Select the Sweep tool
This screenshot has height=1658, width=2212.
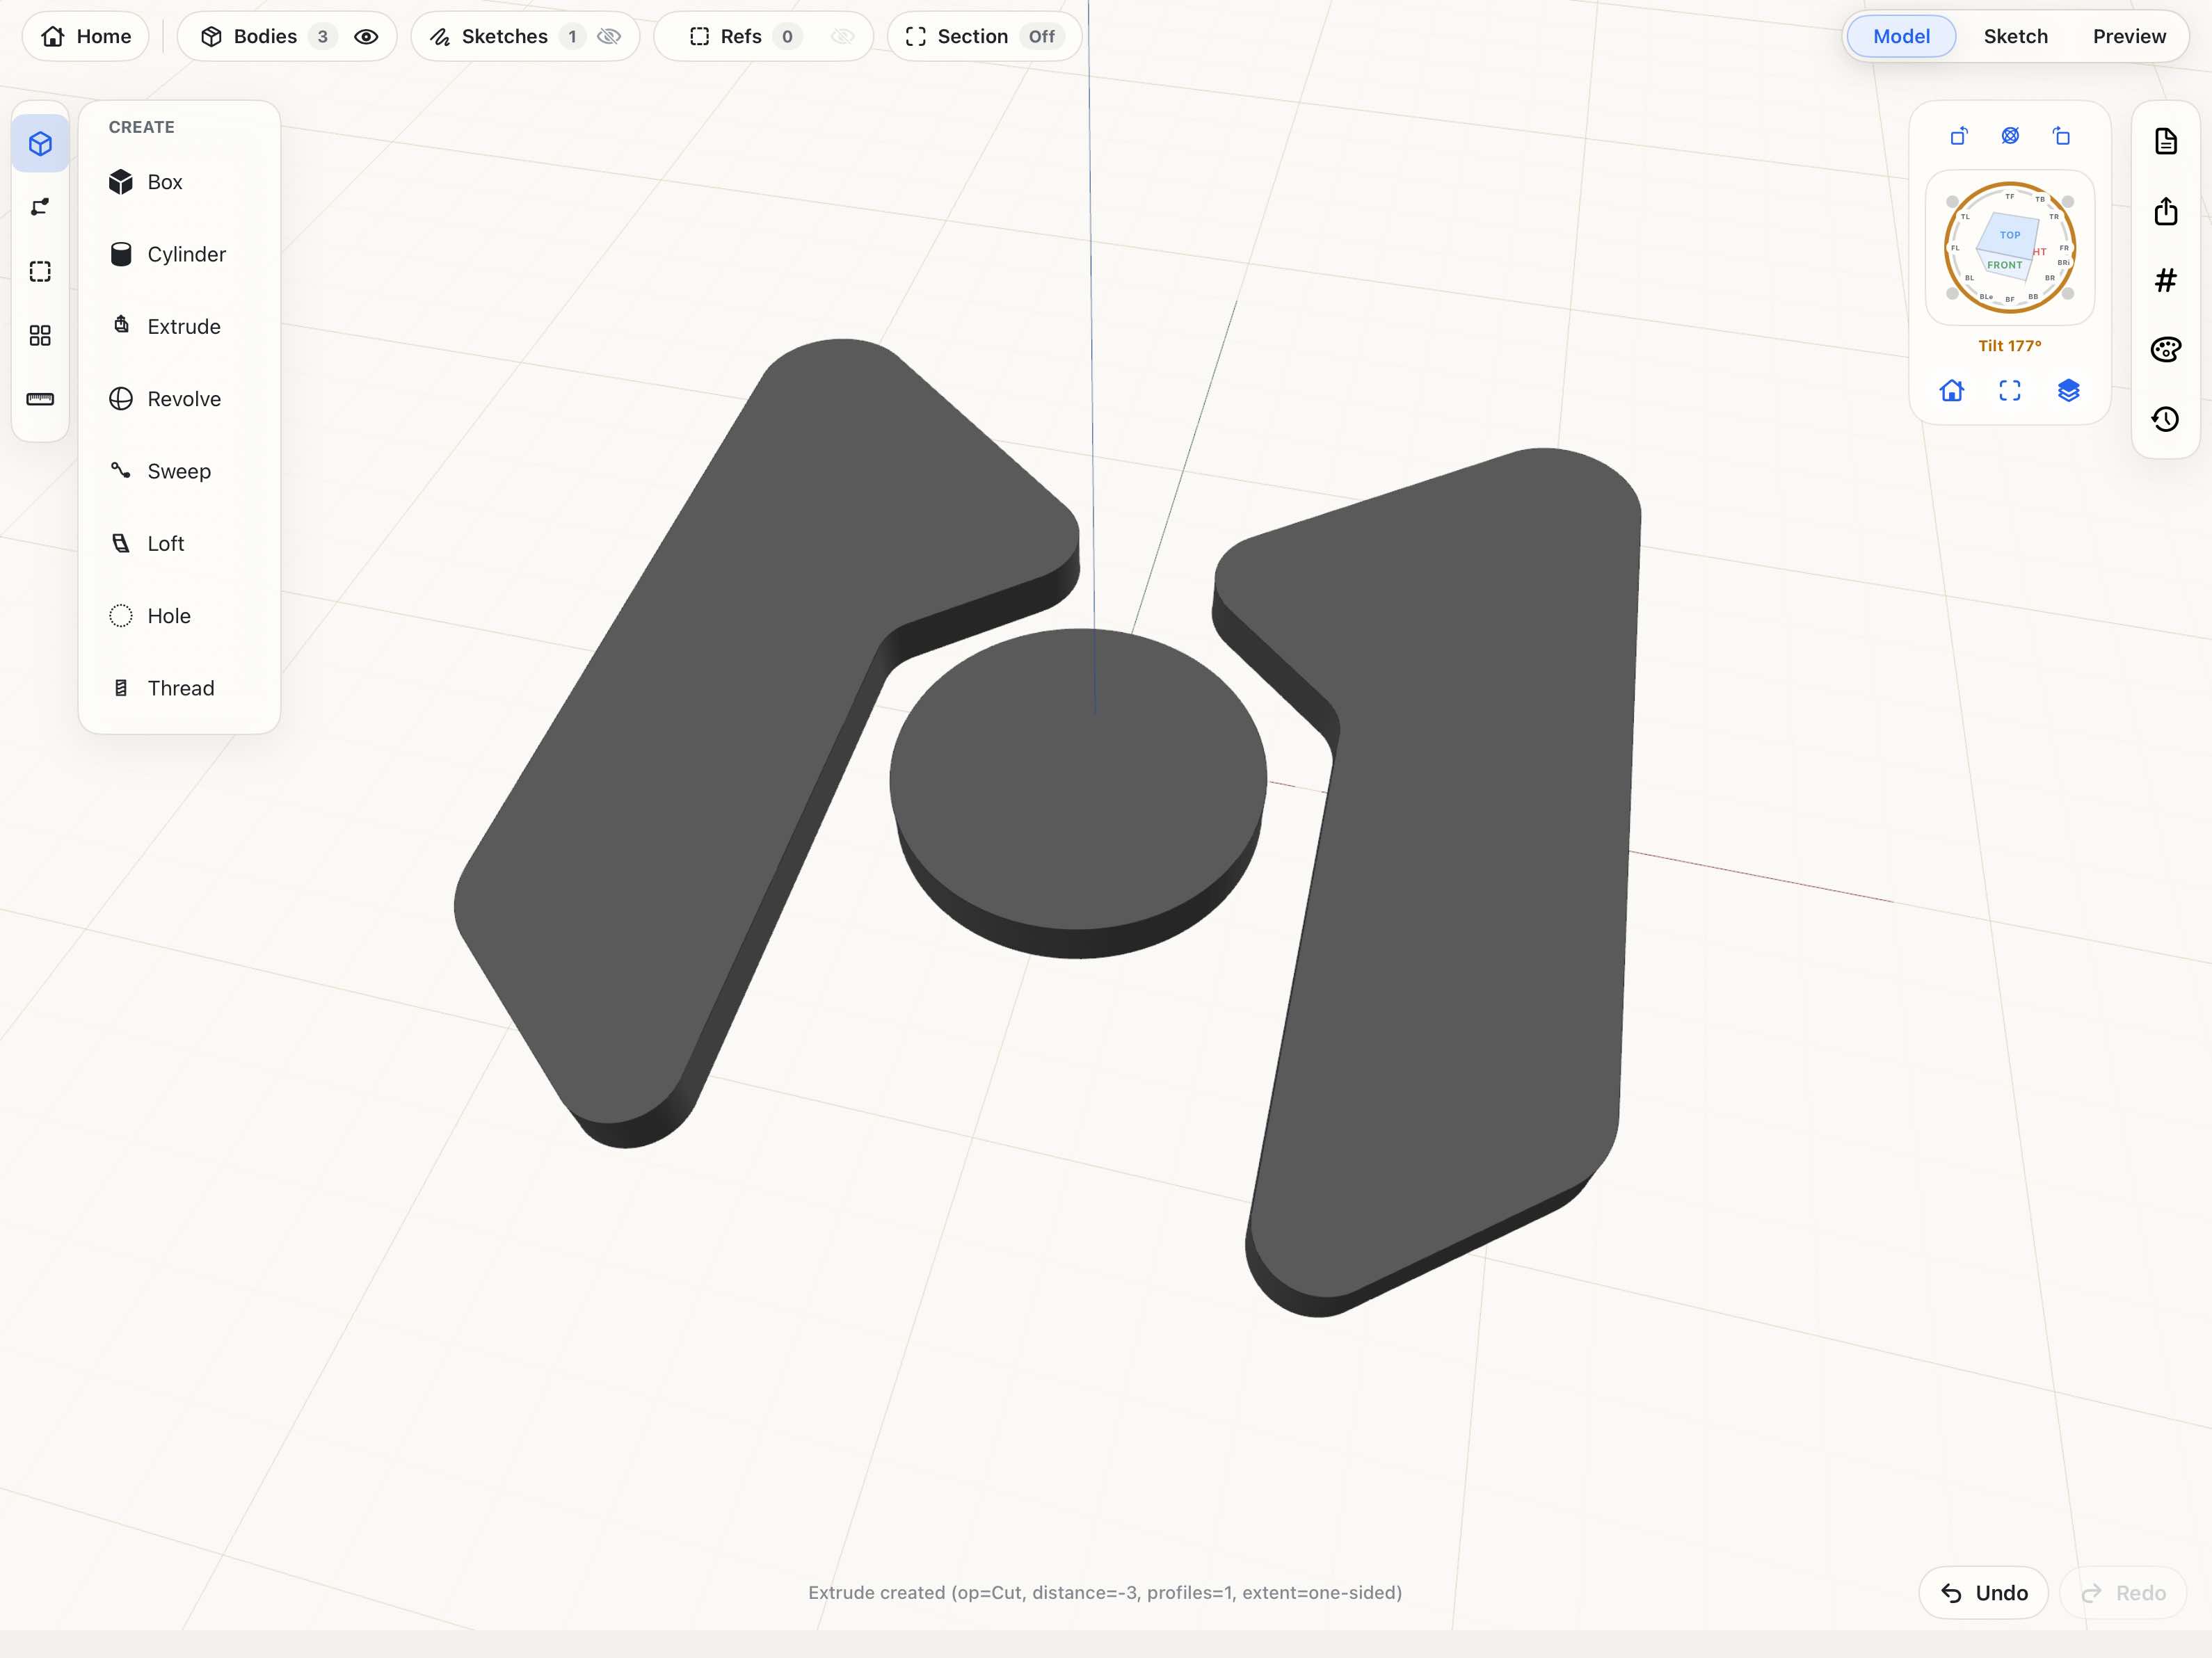(178, 471)
